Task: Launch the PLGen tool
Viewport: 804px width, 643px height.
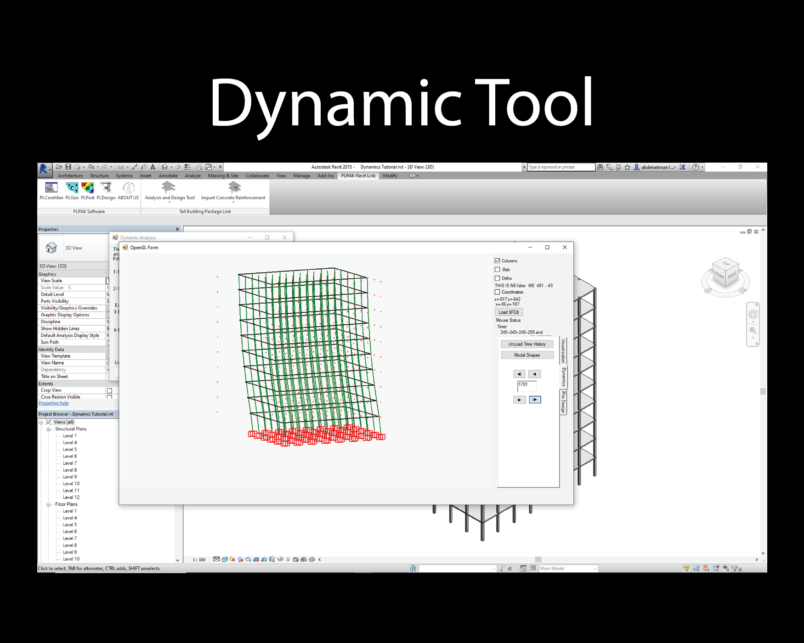Action: 72,188
